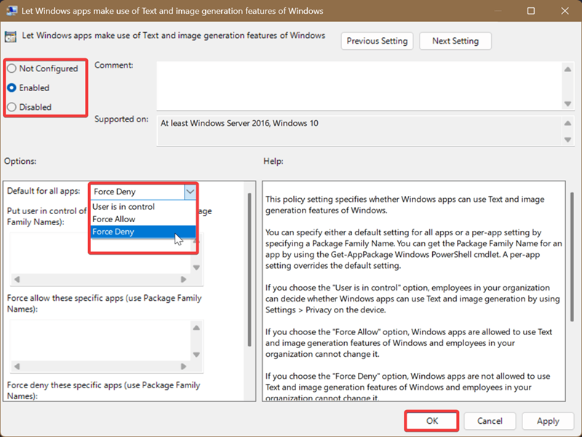This screenshot has height=437, width=582.
Task: Open the Default for all apps dropdown arrow
Action: [190, 192]
